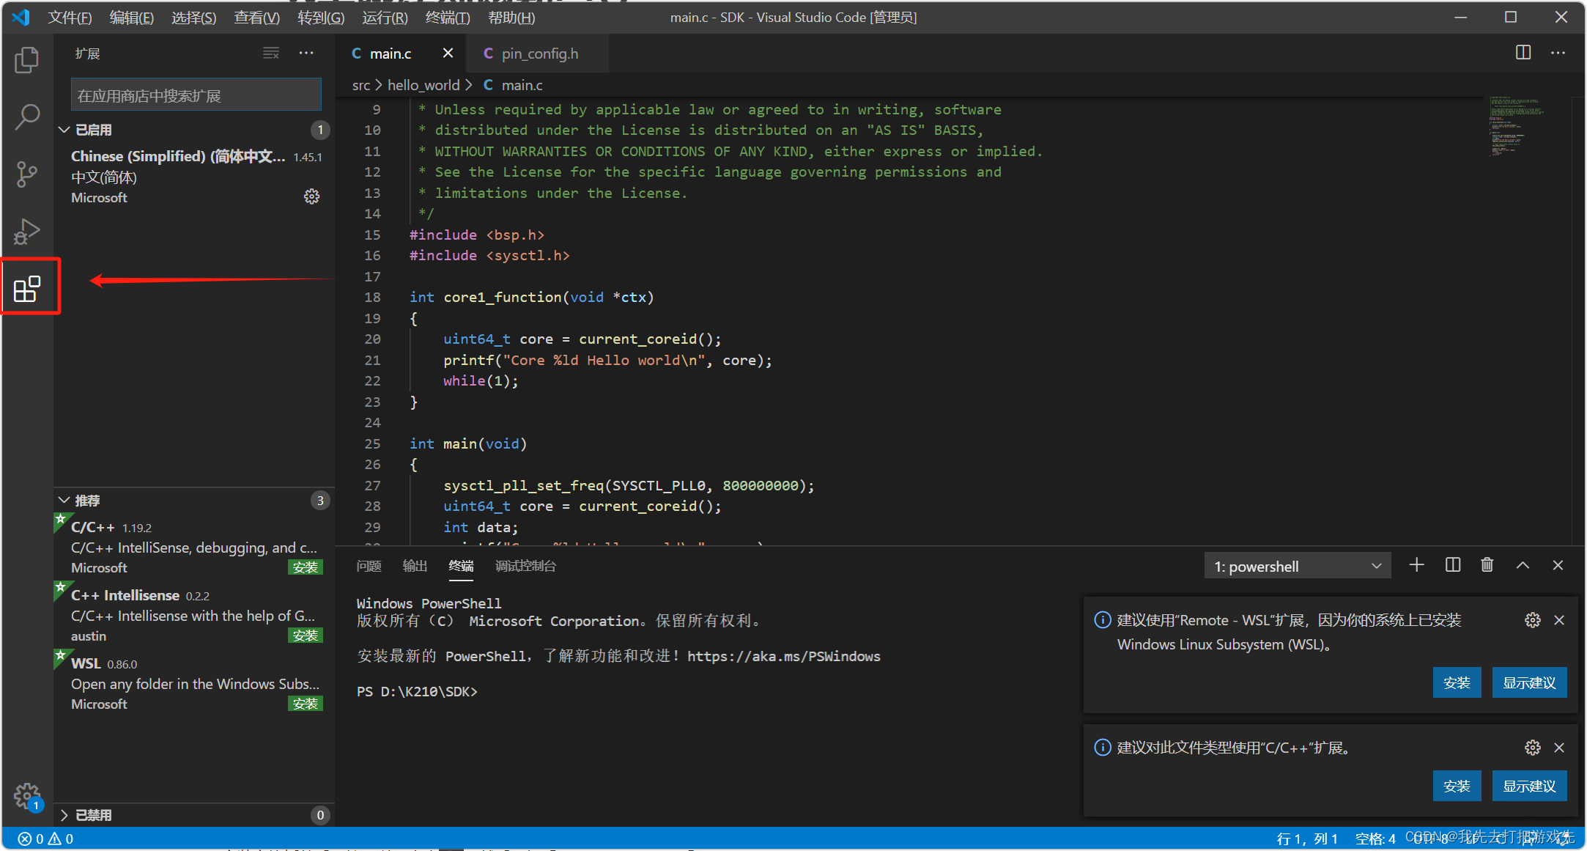Close the main.c editor tab

pos(448,54)
